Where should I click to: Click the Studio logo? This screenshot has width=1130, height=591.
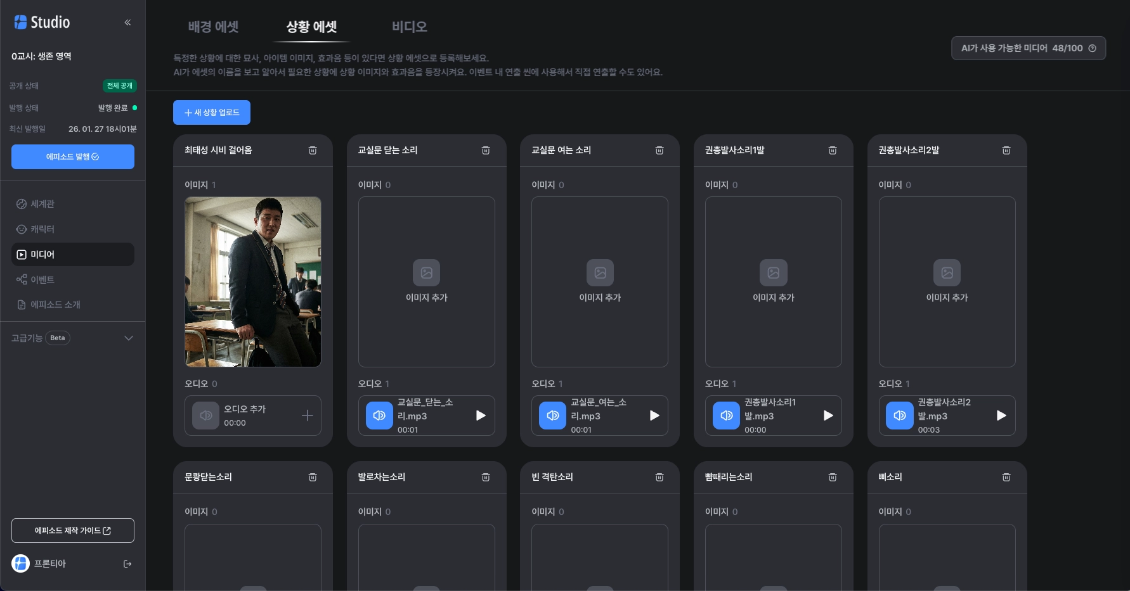click(42, 22)
